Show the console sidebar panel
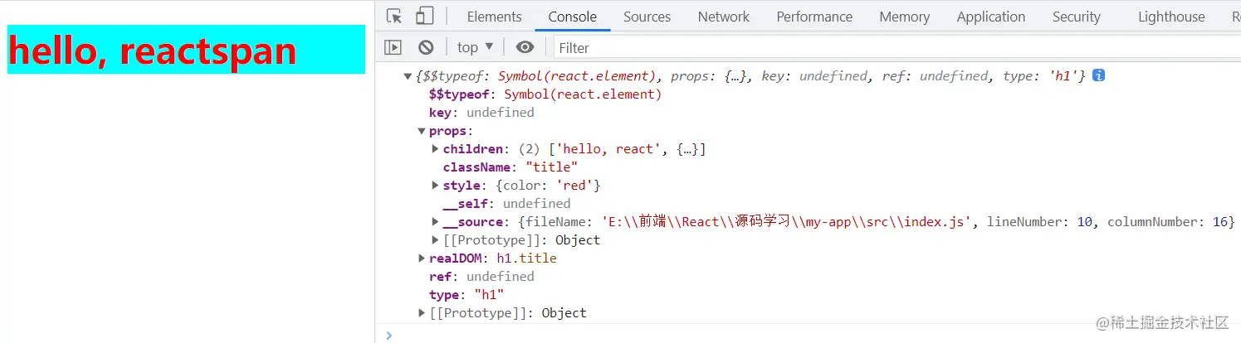 point(393,48)
